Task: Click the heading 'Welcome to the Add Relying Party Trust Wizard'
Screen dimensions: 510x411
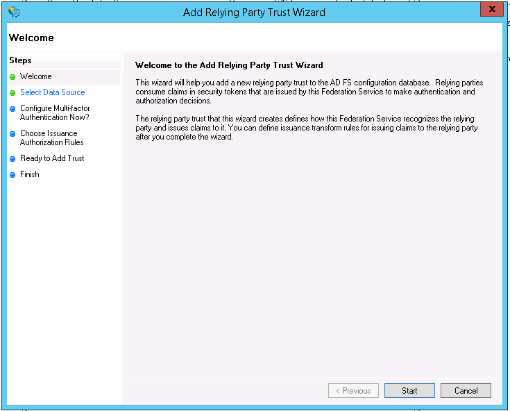Action: [229, 65]
